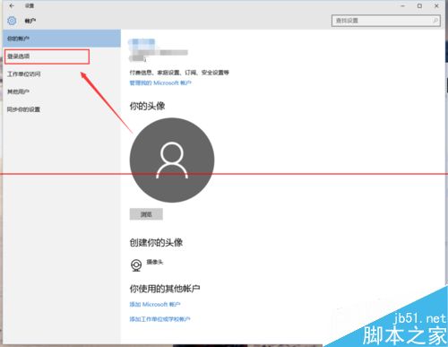The width and height of the screenshot is (448, 347).
Task: Click the Settings gear icon
Action: coord(12,21)
